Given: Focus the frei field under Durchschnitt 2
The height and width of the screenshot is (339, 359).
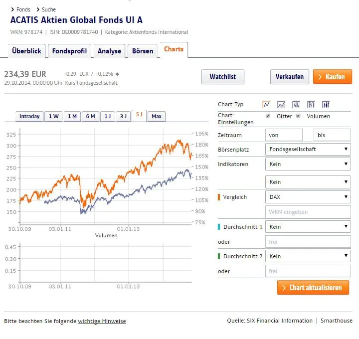Looking at the screenshot, I should (308, 271).
